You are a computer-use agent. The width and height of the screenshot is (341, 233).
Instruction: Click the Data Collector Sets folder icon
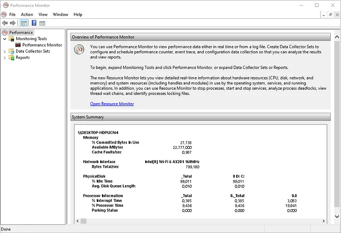tap(12, 51)
